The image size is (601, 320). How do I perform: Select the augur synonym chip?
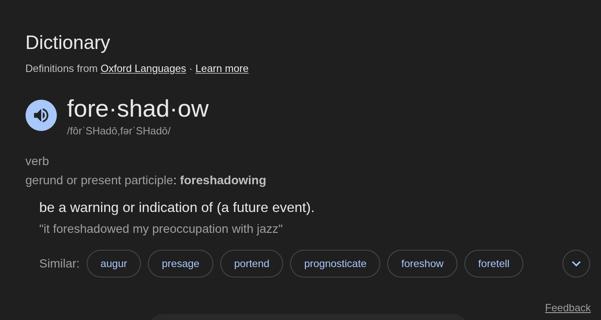click(x=114, y=264)
